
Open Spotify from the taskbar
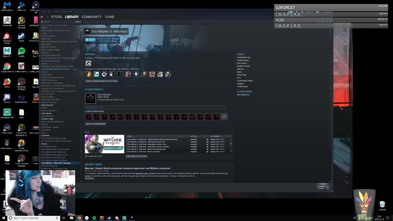(94, 218)
